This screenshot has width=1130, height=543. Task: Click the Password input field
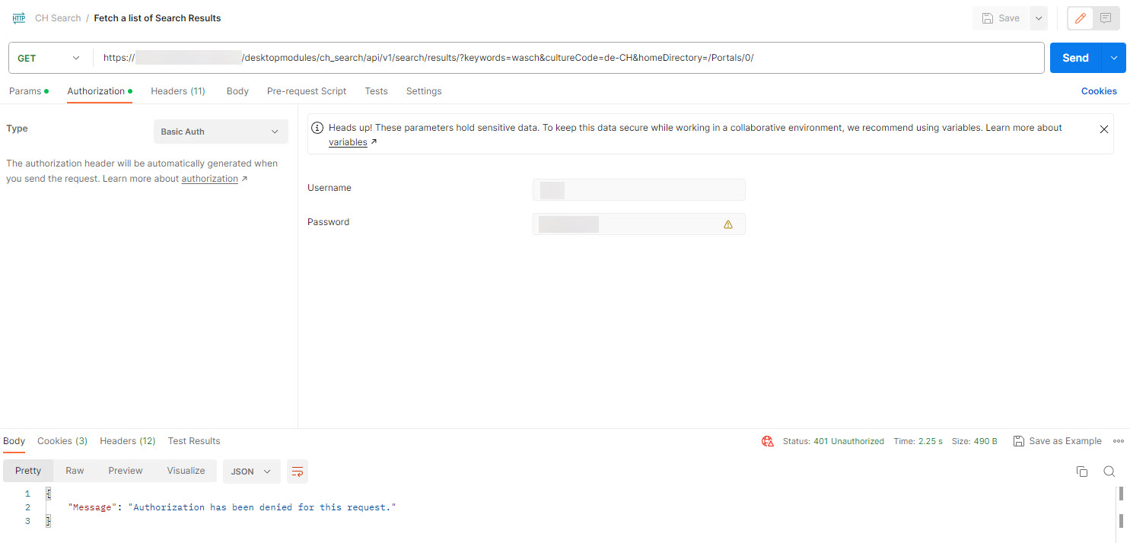click(639, 224)
